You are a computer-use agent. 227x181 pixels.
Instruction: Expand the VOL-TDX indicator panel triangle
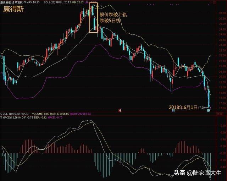pyautogui.click(x=1, y=114)
